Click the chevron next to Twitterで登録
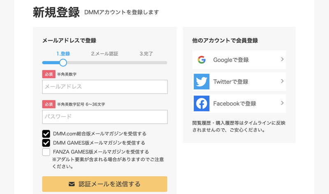This screenshot has width=329, height=194. [x=282, y=81]
